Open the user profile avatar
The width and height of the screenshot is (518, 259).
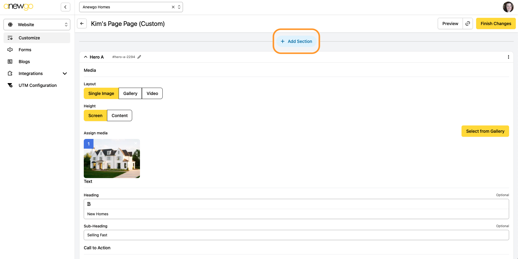pos(508,7)
